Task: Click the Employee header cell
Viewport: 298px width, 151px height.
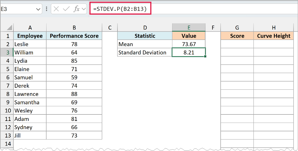Action: coord(30,36)
